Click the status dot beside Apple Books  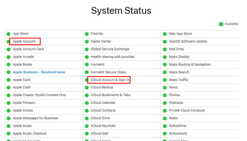[x=9, y=65]
